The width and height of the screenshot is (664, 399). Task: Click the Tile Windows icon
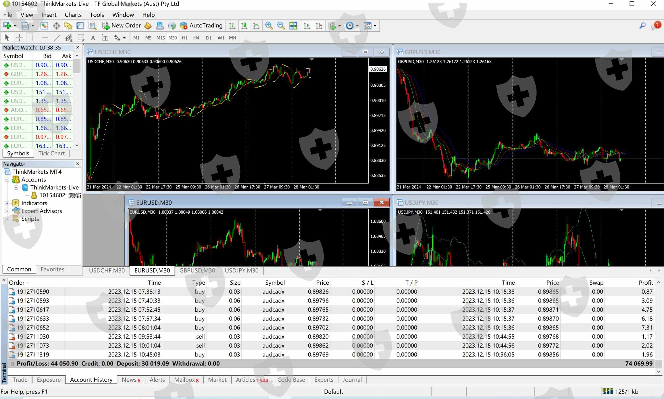[293, 26]
